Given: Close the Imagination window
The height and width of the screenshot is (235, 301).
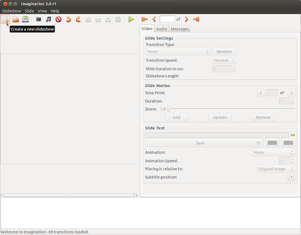Looking at the screenshot, I should click(5, 4).
